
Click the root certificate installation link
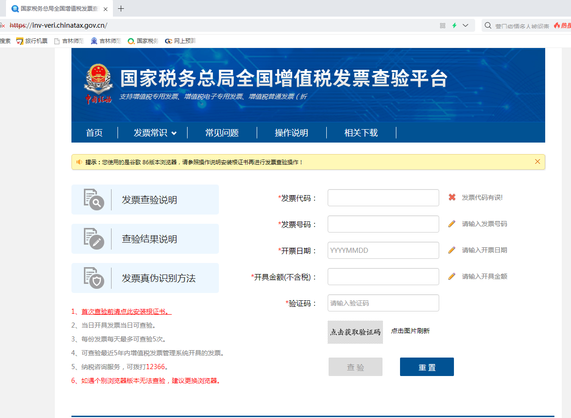click(x=126, y=312)
